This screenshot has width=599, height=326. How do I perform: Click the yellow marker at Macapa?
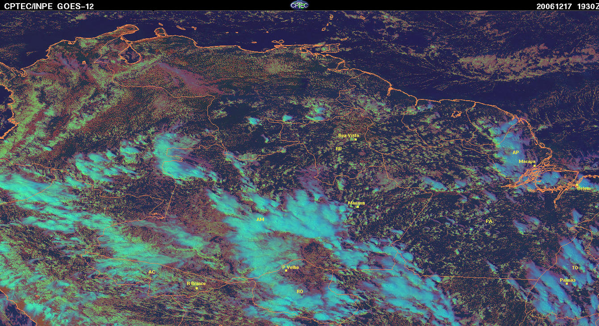point(534,166)
